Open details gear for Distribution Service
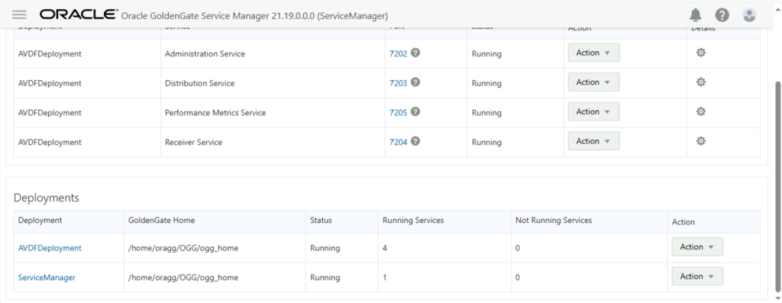 701,82
